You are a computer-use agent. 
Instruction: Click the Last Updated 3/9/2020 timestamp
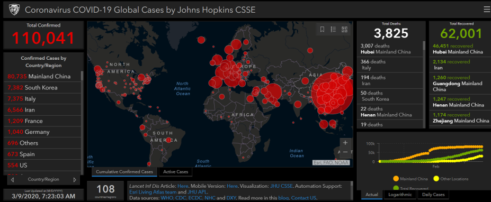[44, 196]
